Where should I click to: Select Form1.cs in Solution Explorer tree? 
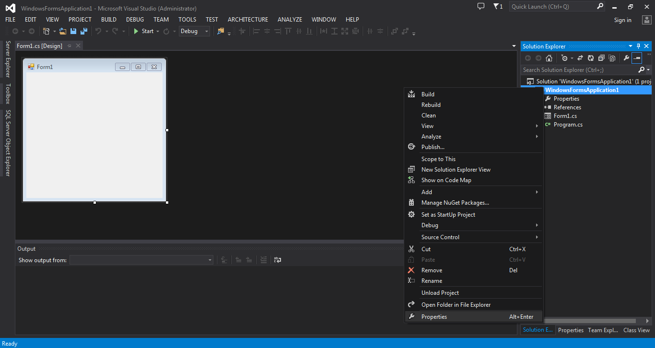pyautogui.click(x=565, y=116)
